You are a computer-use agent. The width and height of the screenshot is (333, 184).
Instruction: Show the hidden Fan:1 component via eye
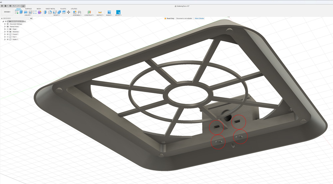(x=8, y=37)
